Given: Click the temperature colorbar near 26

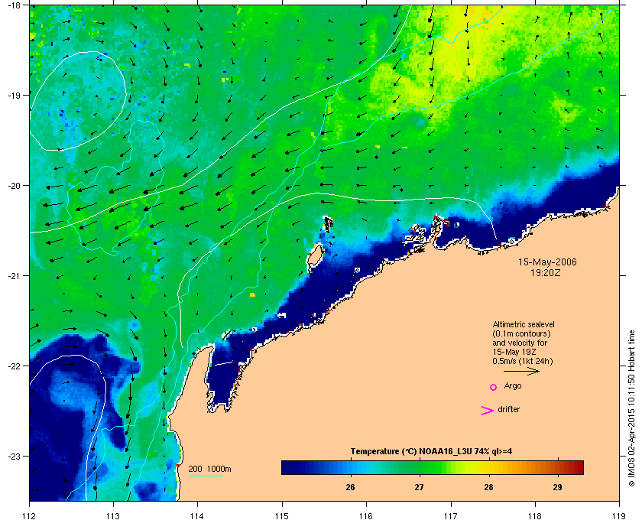Looking at the screenshot, I should (350, 467).
